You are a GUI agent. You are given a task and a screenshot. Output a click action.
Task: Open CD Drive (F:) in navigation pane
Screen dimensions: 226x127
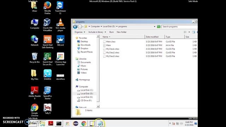[86, 101]
